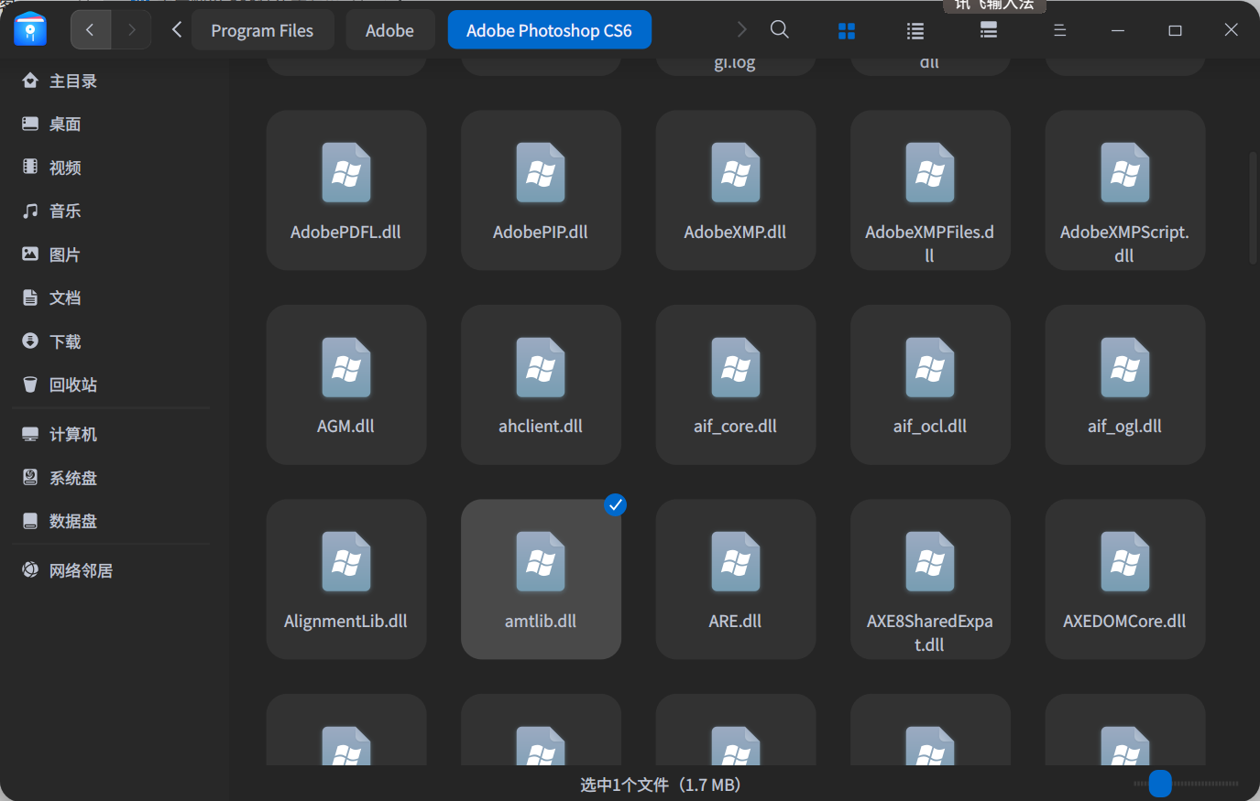1260x801 pixels.
Task: Click the AdobePDFL.dll filename text
Action: pyautogui.click(x=345, y=232)
